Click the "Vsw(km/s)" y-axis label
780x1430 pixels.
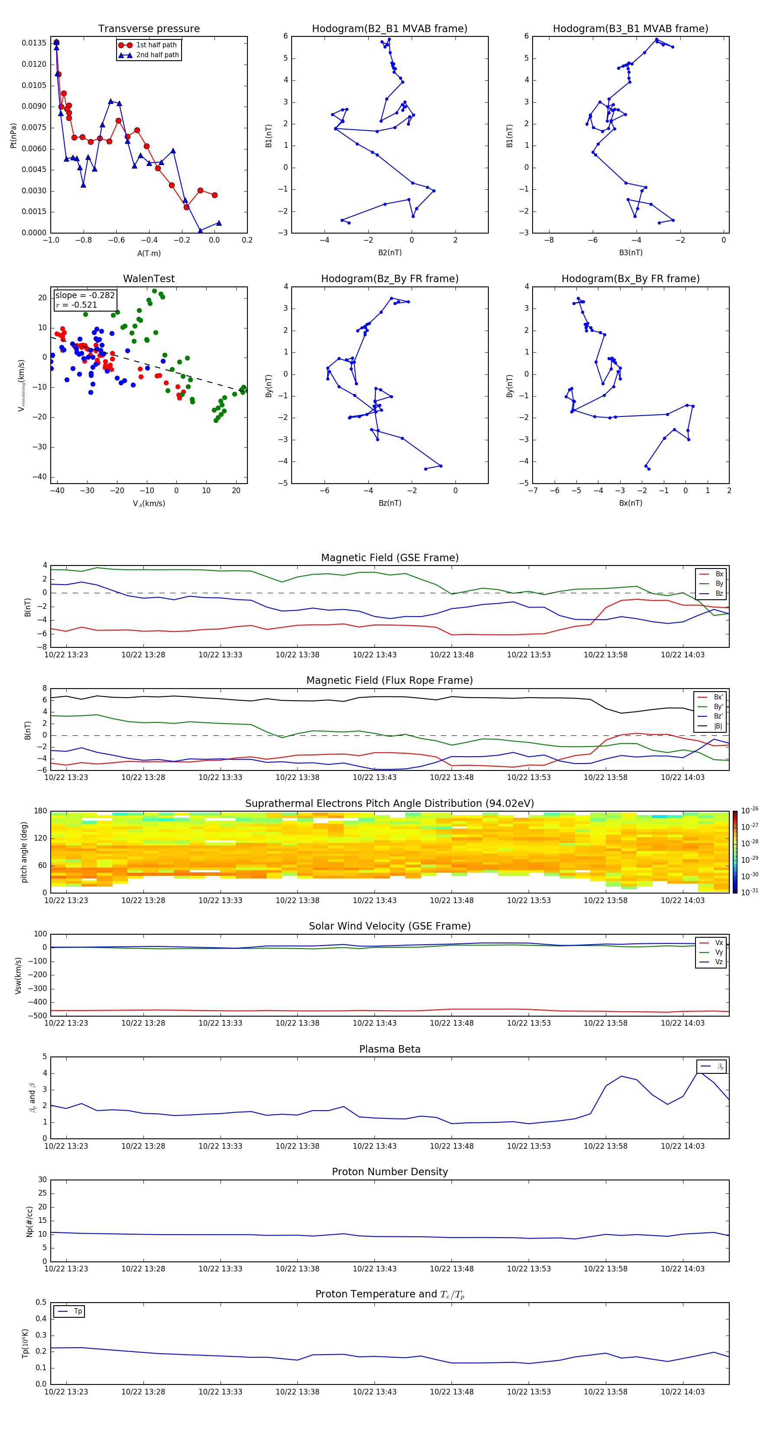pos(18,975)
